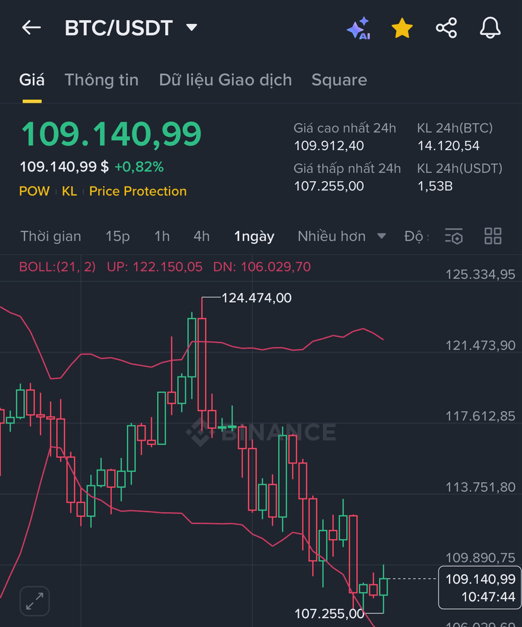Open the Binance AI assistant
This screenshot has width=522, height=627.
[x=359, y=28]
